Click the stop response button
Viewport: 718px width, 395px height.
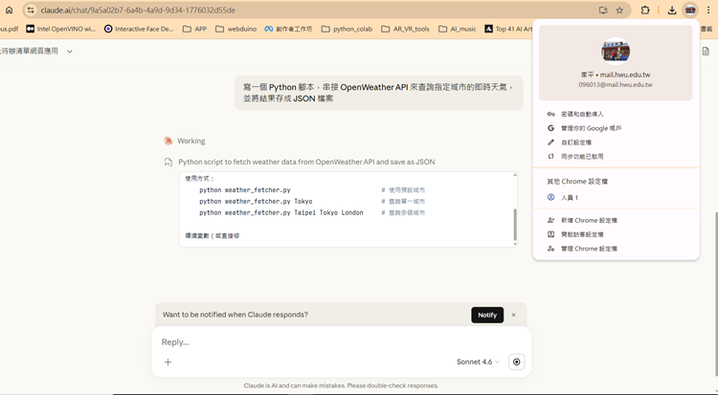click(517, 362)
